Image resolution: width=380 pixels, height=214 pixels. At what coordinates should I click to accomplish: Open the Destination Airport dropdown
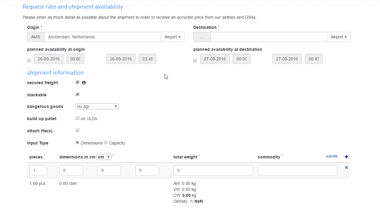coord(338,37)
